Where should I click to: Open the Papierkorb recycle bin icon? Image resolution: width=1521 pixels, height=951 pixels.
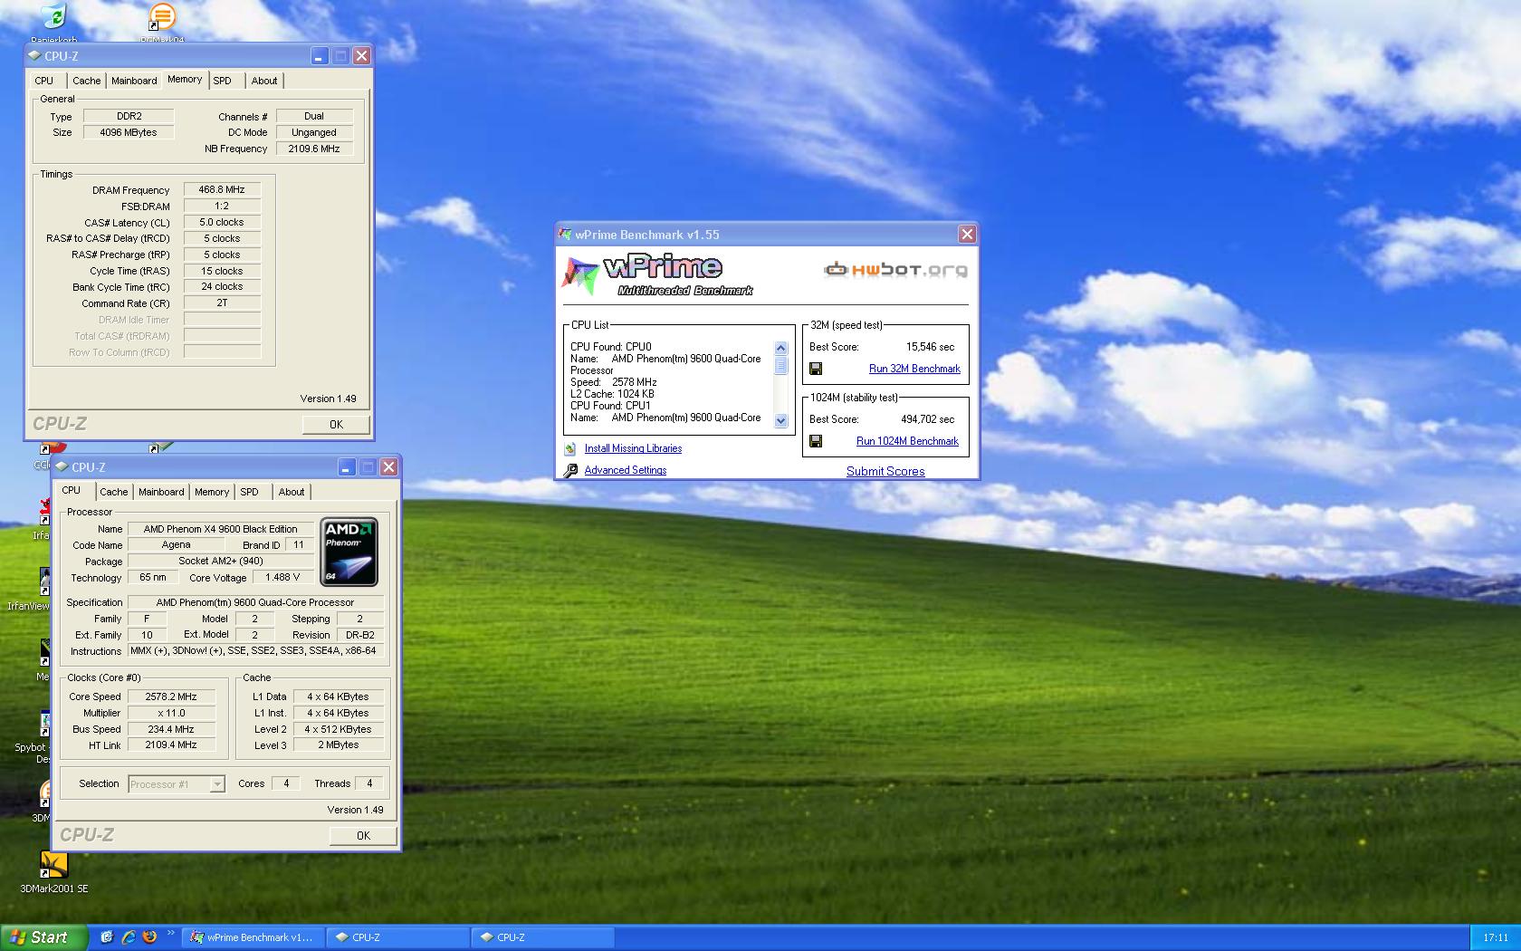pyautogui.click(x=54, y=18)
